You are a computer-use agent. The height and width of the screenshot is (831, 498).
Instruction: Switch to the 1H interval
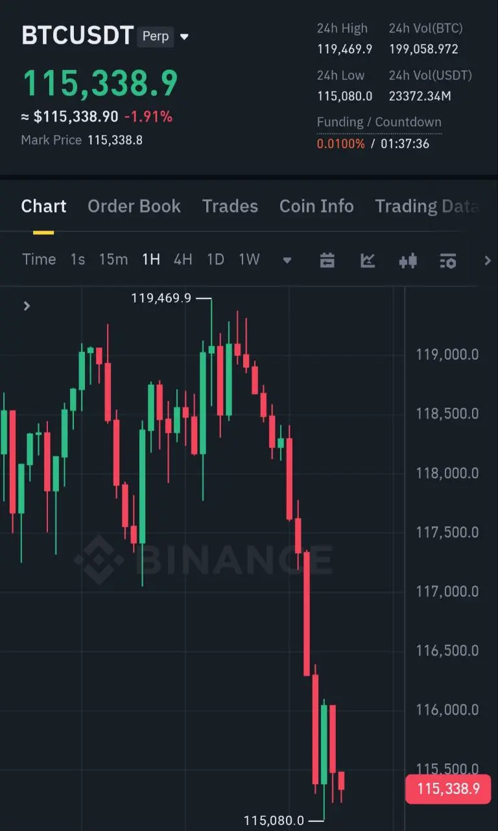151,260
